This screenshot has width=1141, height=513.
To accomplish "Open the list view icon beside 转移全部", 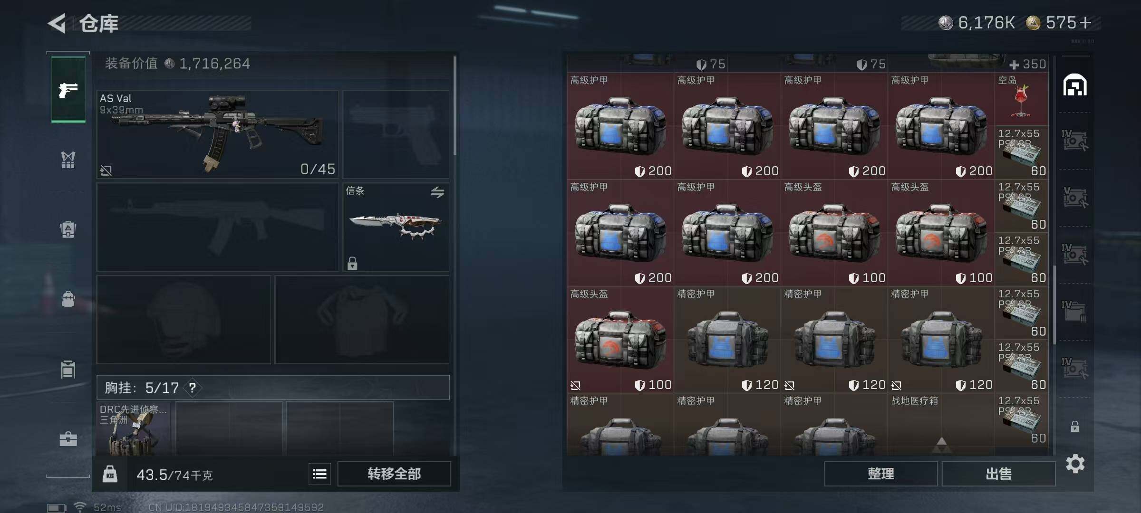I will click(x=319, y=474).
